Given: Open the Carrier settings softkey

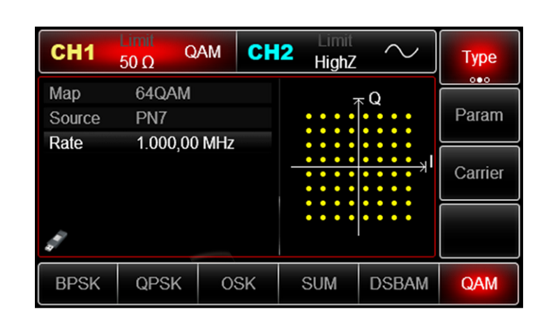Looking at the screenshot, I should point(478,172).
